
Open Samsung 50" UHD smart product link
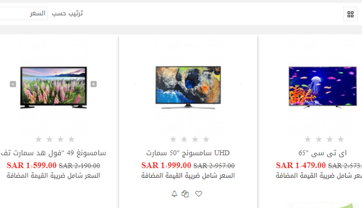click(x=188, y=153)
